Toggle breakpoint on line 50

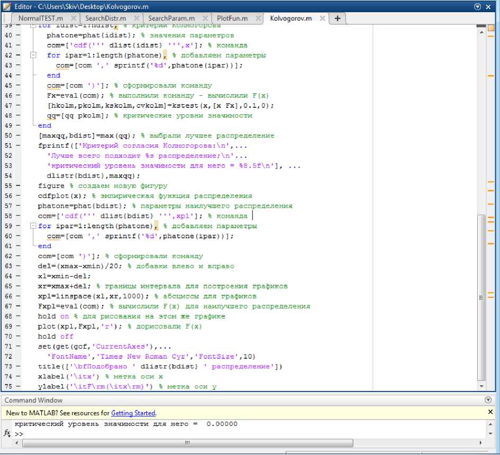(x=19, y=135)
